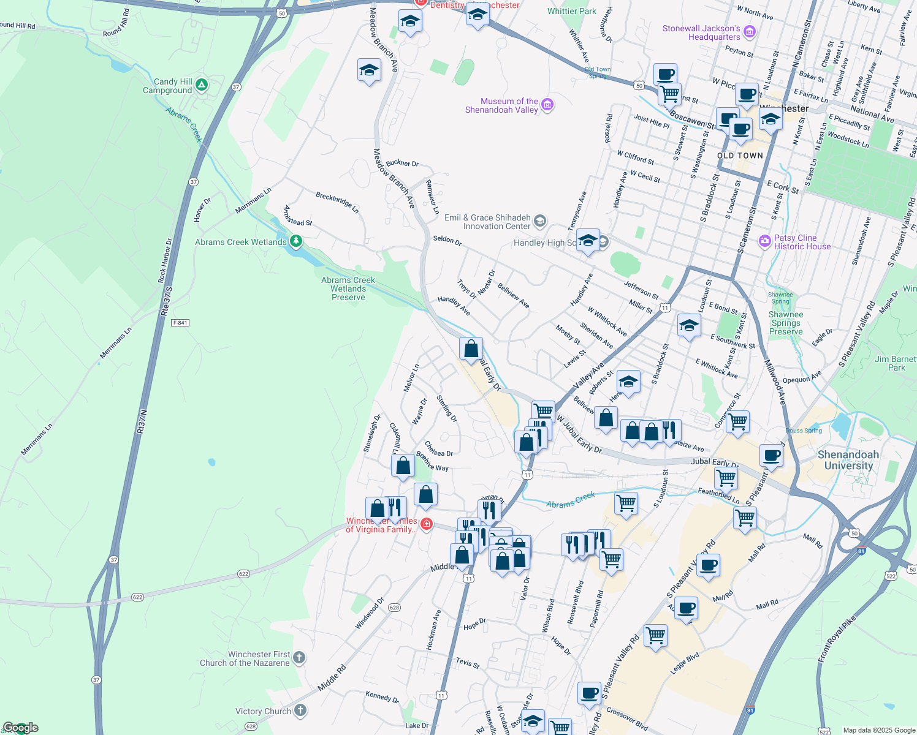Select the Merrimans Ln street label near Homer Dr
Viewport: 917px width, 735px height.
tap(253, 201)
